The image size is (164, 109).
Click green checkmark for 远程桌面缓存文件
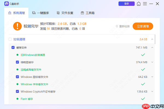tap(143, 69)
